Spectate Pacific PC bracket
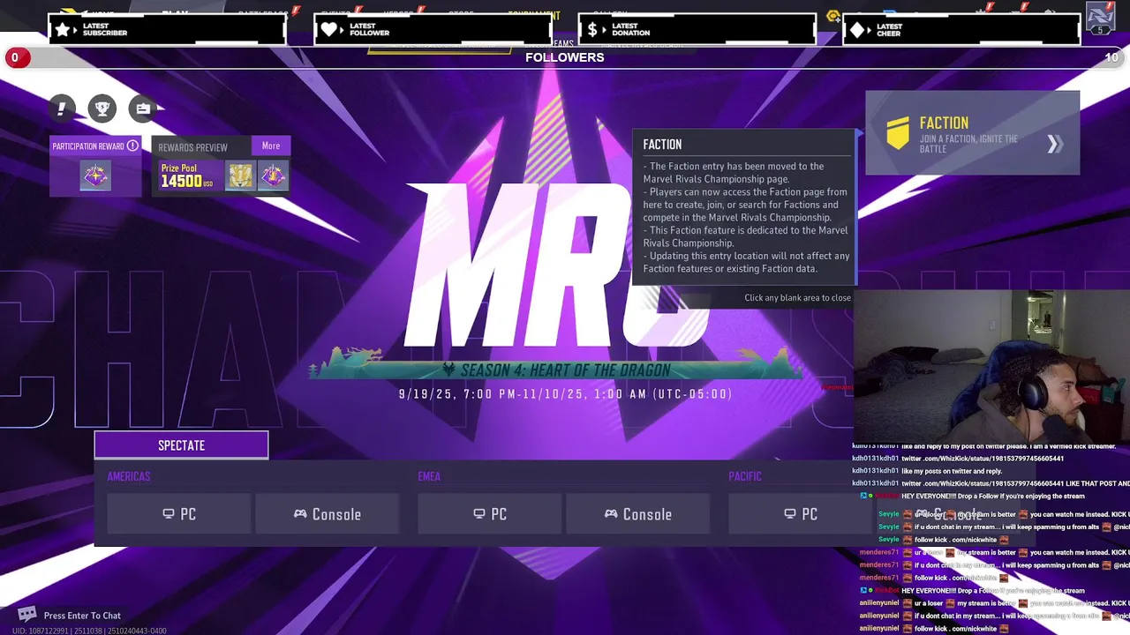The image size is (1130, 635). (800, 514)
